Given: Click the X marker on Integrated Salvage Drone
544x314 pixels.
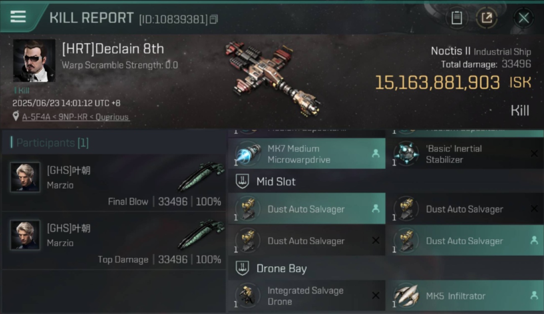Looking at the screenshot, I should point(375,296).
